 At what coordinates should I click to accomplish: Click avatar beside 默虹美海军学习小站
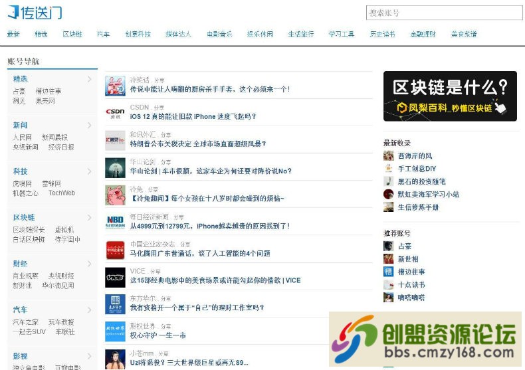388,194
